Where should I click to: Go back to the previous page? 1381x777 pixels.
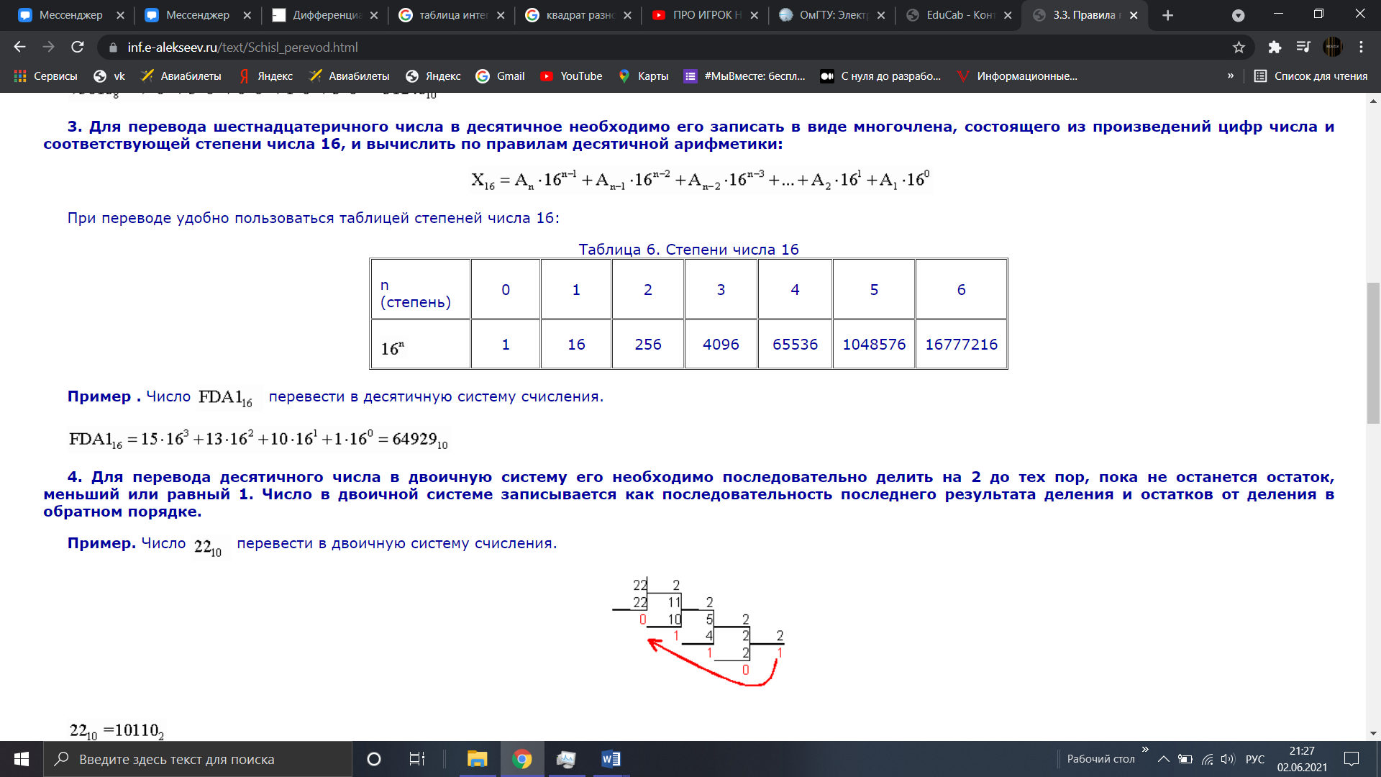(x=19, y=47)
